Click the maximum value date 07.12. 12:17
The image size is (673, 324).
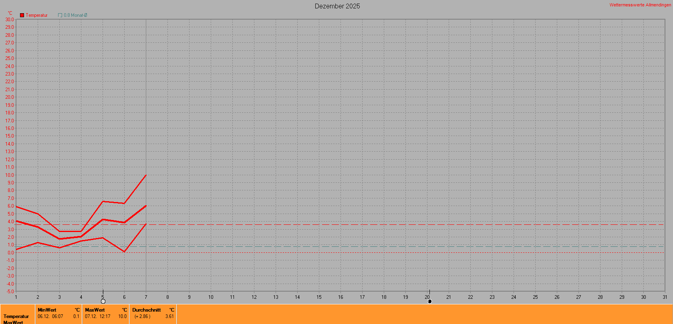click(x=97, y=316)
